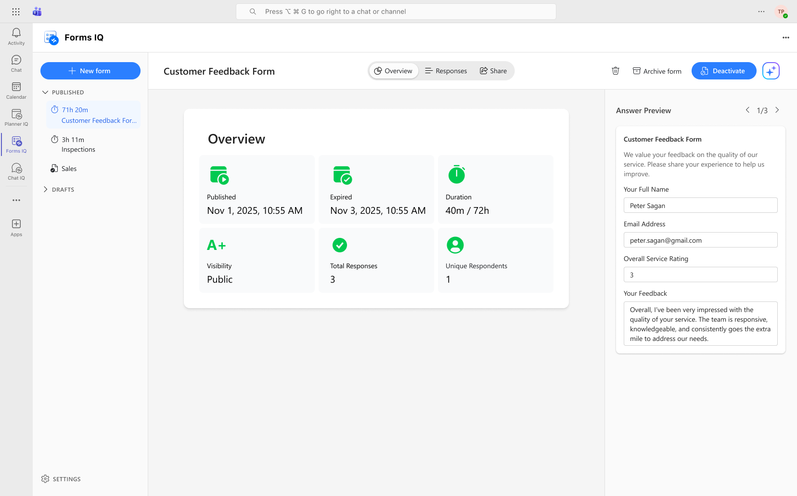
Task: Click the Forms IQ app logo
Action: point(51,38)
